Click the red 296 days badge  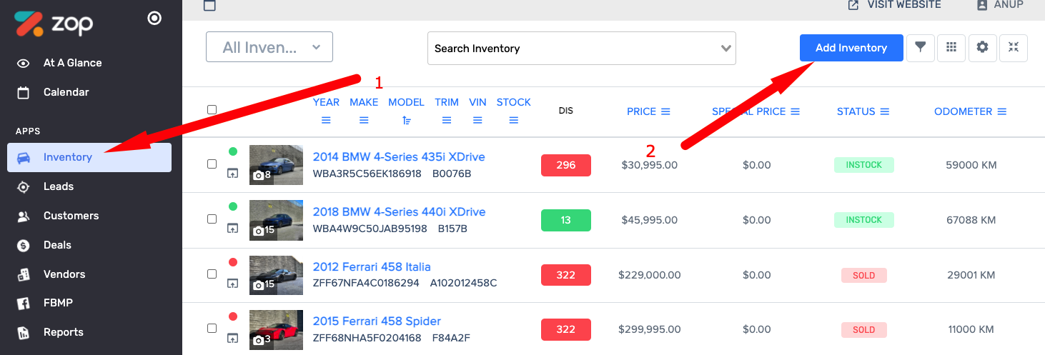point(566,165)
